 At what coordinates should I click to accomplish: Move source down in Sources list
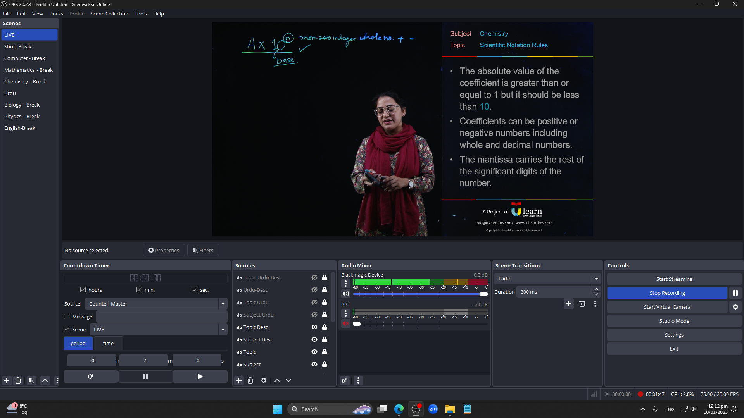(288, 380)
